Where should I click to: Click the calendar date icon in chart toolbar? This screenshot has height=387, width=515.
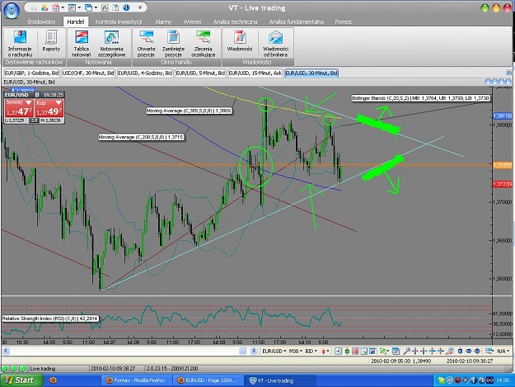[396, 352]
